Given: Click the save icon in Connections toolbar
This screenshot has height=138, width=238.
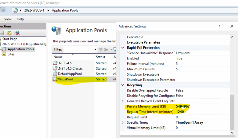Looking at the screenshot, I should pos(2,33).
